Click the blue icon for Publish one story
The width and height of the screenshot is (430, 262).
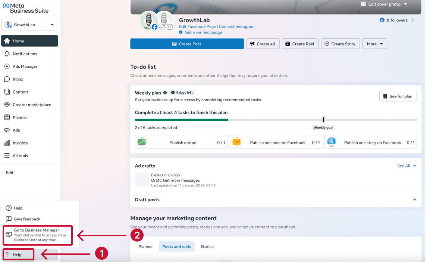(x=332, y=142)
